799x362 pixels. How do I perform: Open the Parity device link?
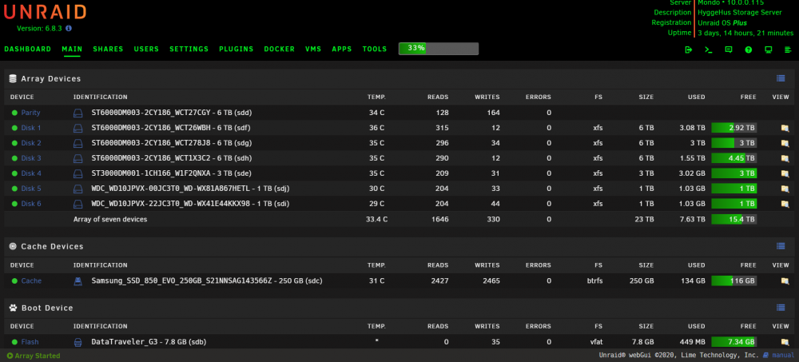(30, 113)
